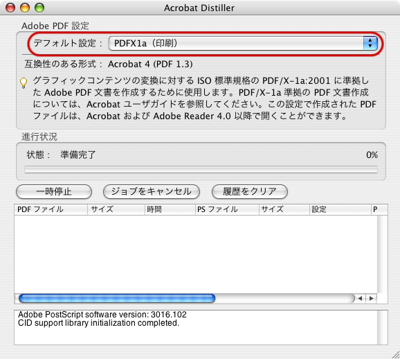Click the 設定 column header
Image resolution: width=400 pixels, height=359 pixels.
coord(340,209)
